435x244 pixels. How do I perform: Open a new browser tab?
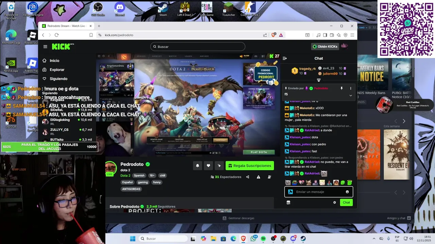pos(99,26)
